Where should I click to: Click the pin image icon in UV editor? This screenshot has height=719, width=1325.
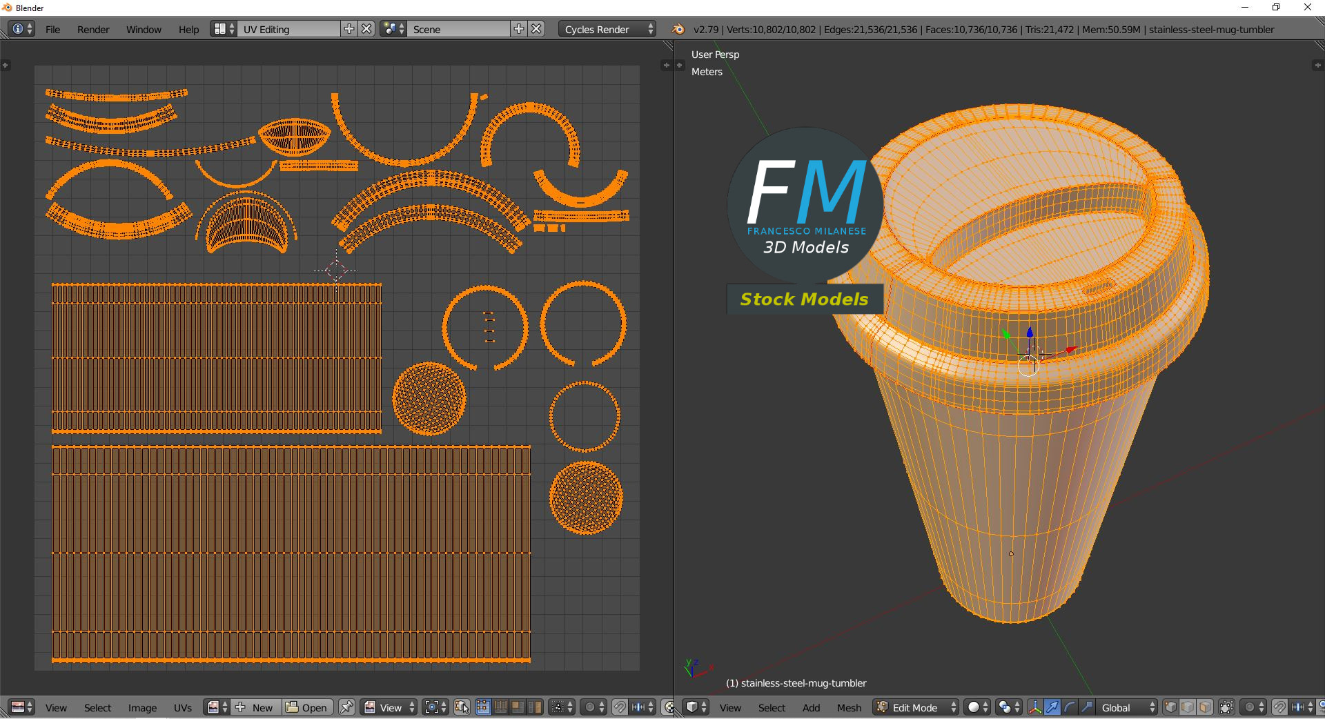click(346, 707)
